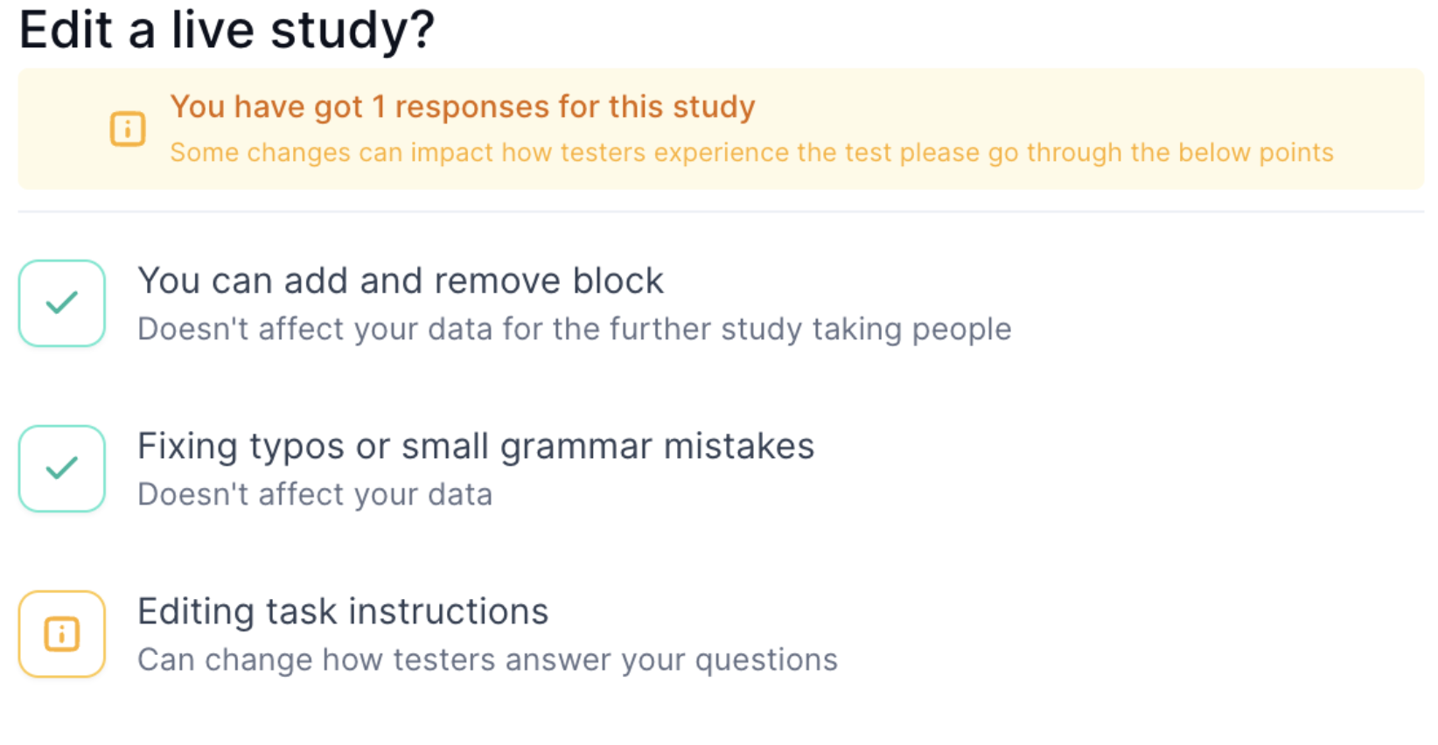Image resolution: width=1438 pixels, height=745 pixels.
Task: Click 'below points' at end of banner subtitle
Action: tap(1256, 152)
